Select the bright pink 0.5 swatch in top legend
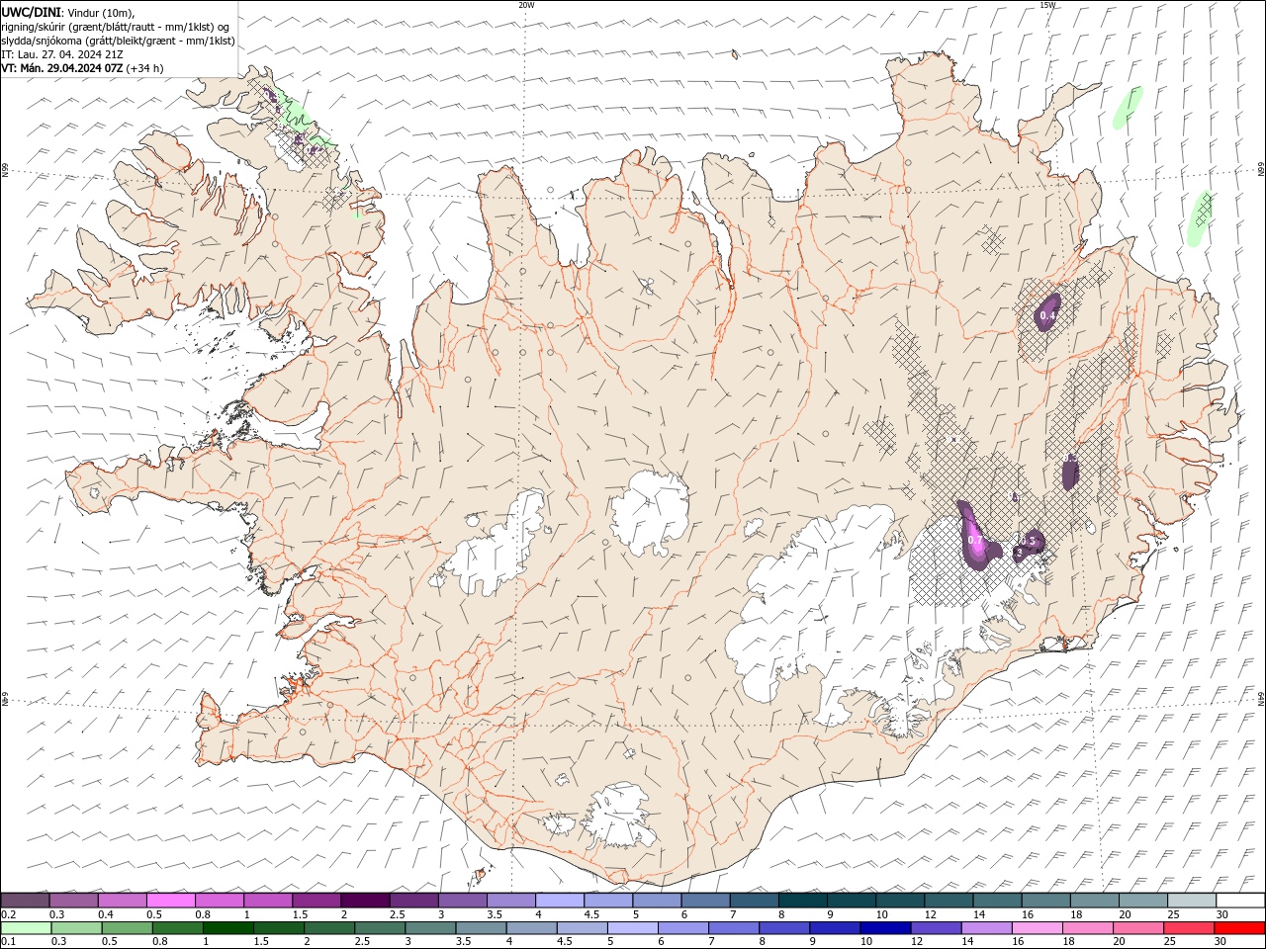1266x949 pixels. (x=170, y=901)
